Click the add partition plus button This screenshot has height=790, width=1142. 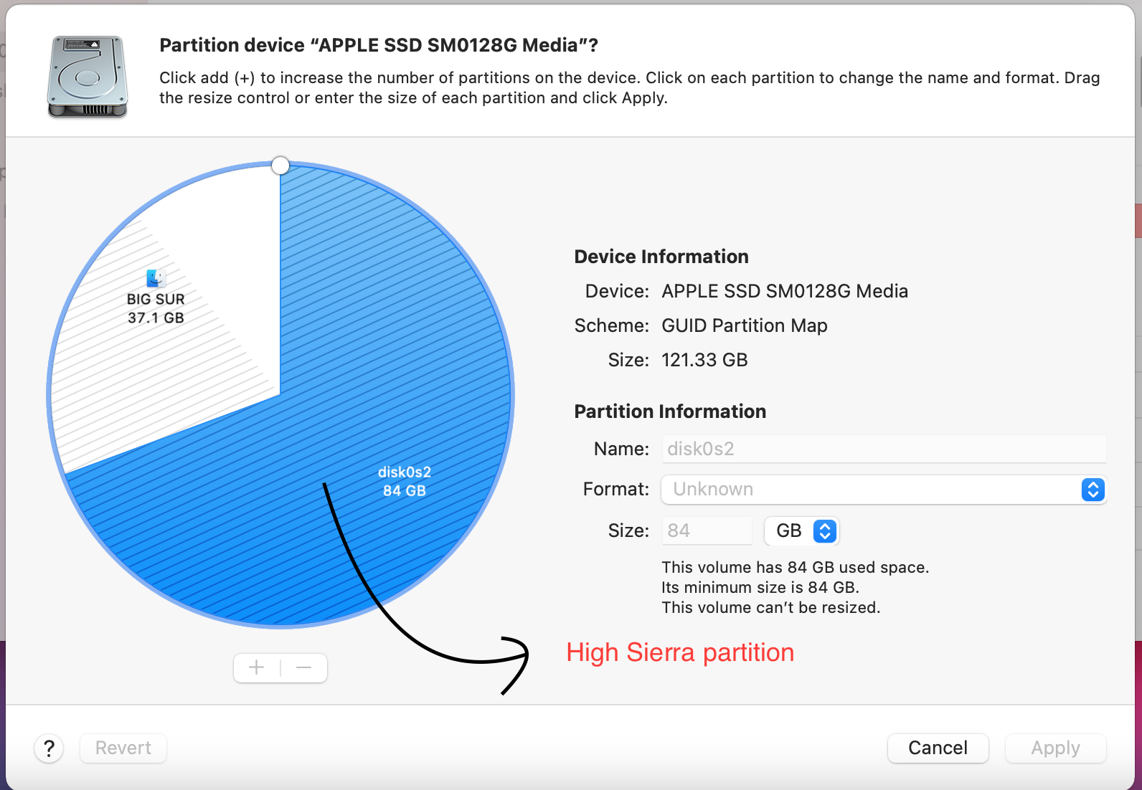(x=257, y=668)
